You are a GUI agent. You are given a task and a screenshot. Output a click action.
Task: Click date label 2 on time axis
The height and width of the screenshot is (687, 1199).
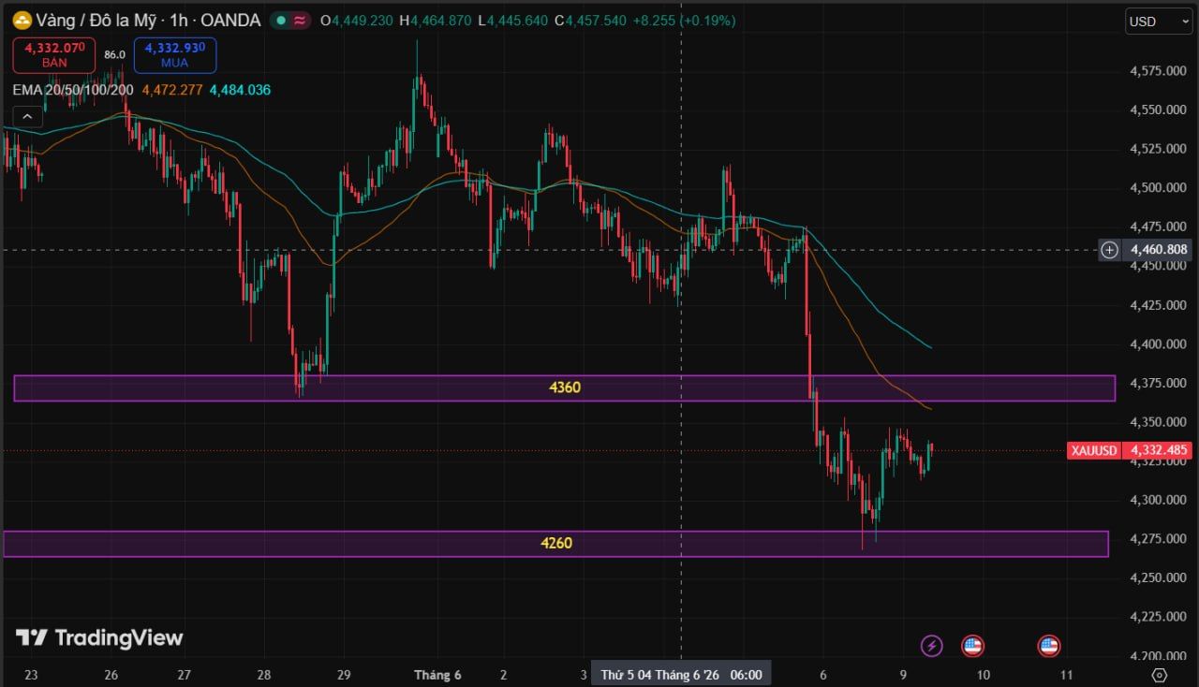click(504, 675)
